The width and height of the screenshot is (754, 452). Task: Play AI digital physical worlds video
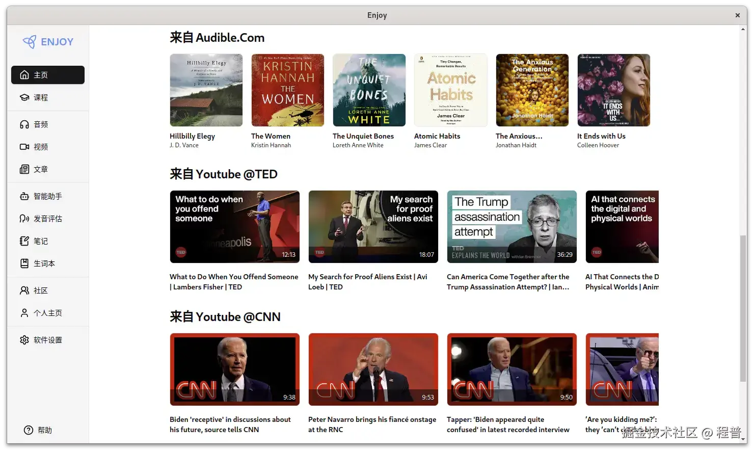pyautogui.click(x=622, y=227)
